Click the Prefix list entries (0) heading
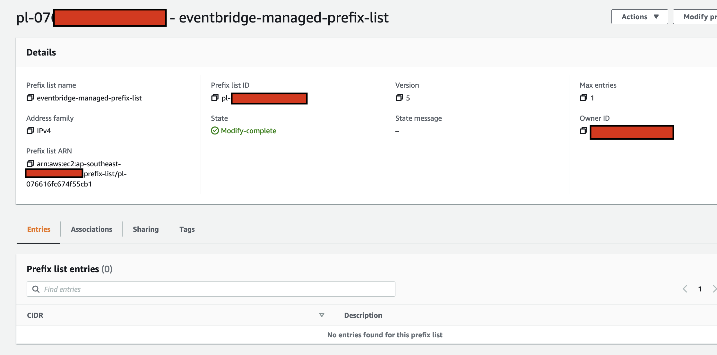 69,269
